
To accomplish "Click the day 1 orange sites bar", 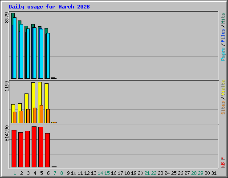I will (x=15, y=117).
